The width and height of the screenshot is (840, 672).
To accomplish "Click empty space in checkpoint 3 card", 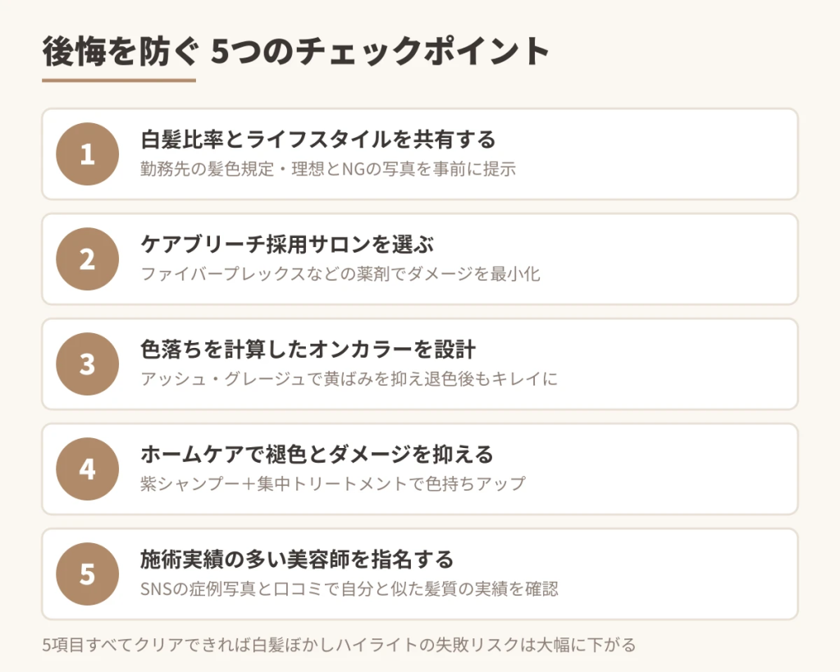I will click(x=689, y=364).
